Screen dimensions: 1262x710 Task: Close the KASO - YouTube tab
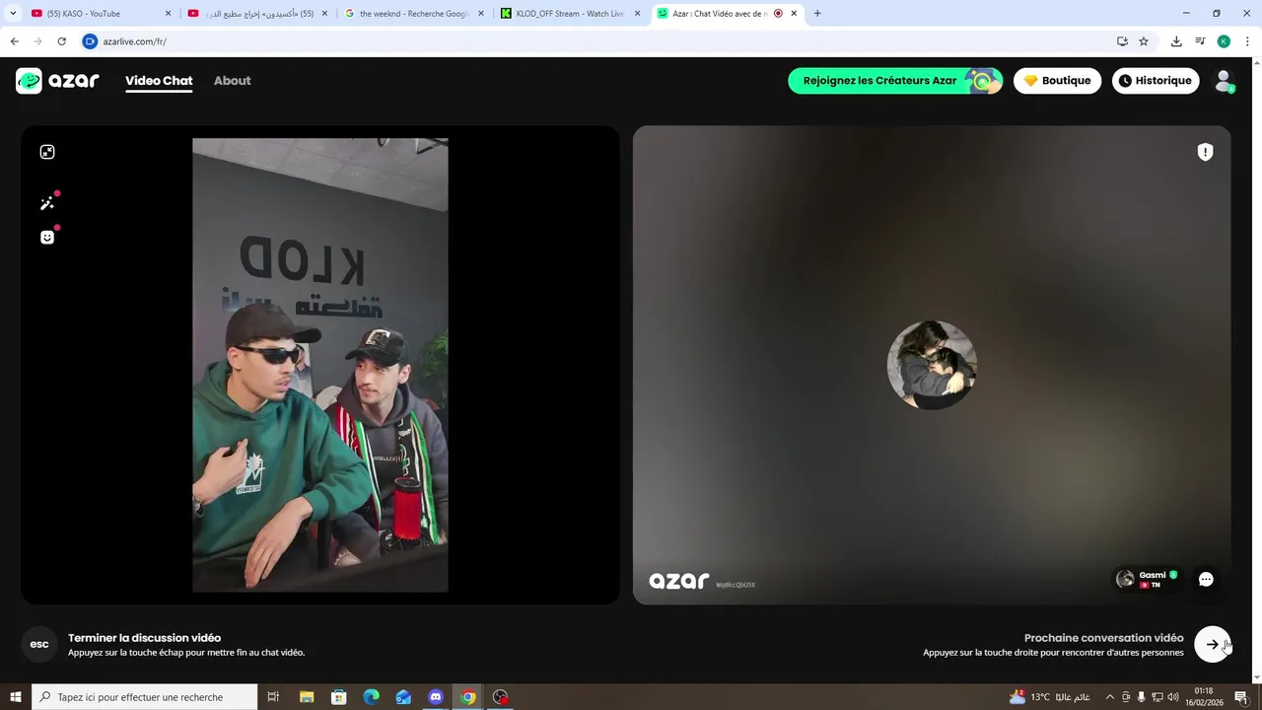click(168, 14)
